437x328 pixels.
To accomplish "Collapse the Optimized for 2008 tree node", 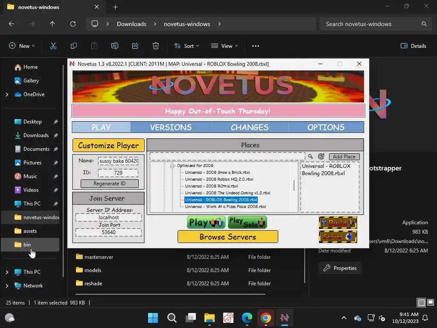I will [172, 166].
